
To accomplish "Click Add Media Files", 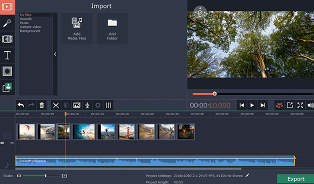I will pyautogui.click(x=77, y=29).
